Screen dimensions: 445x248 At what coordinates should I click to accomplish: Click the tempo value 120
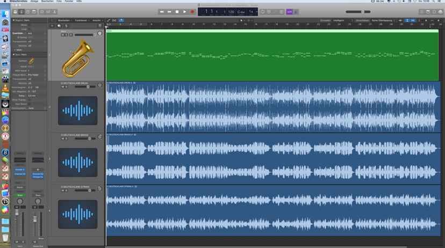pyautogui.click(x=231, y=12)
